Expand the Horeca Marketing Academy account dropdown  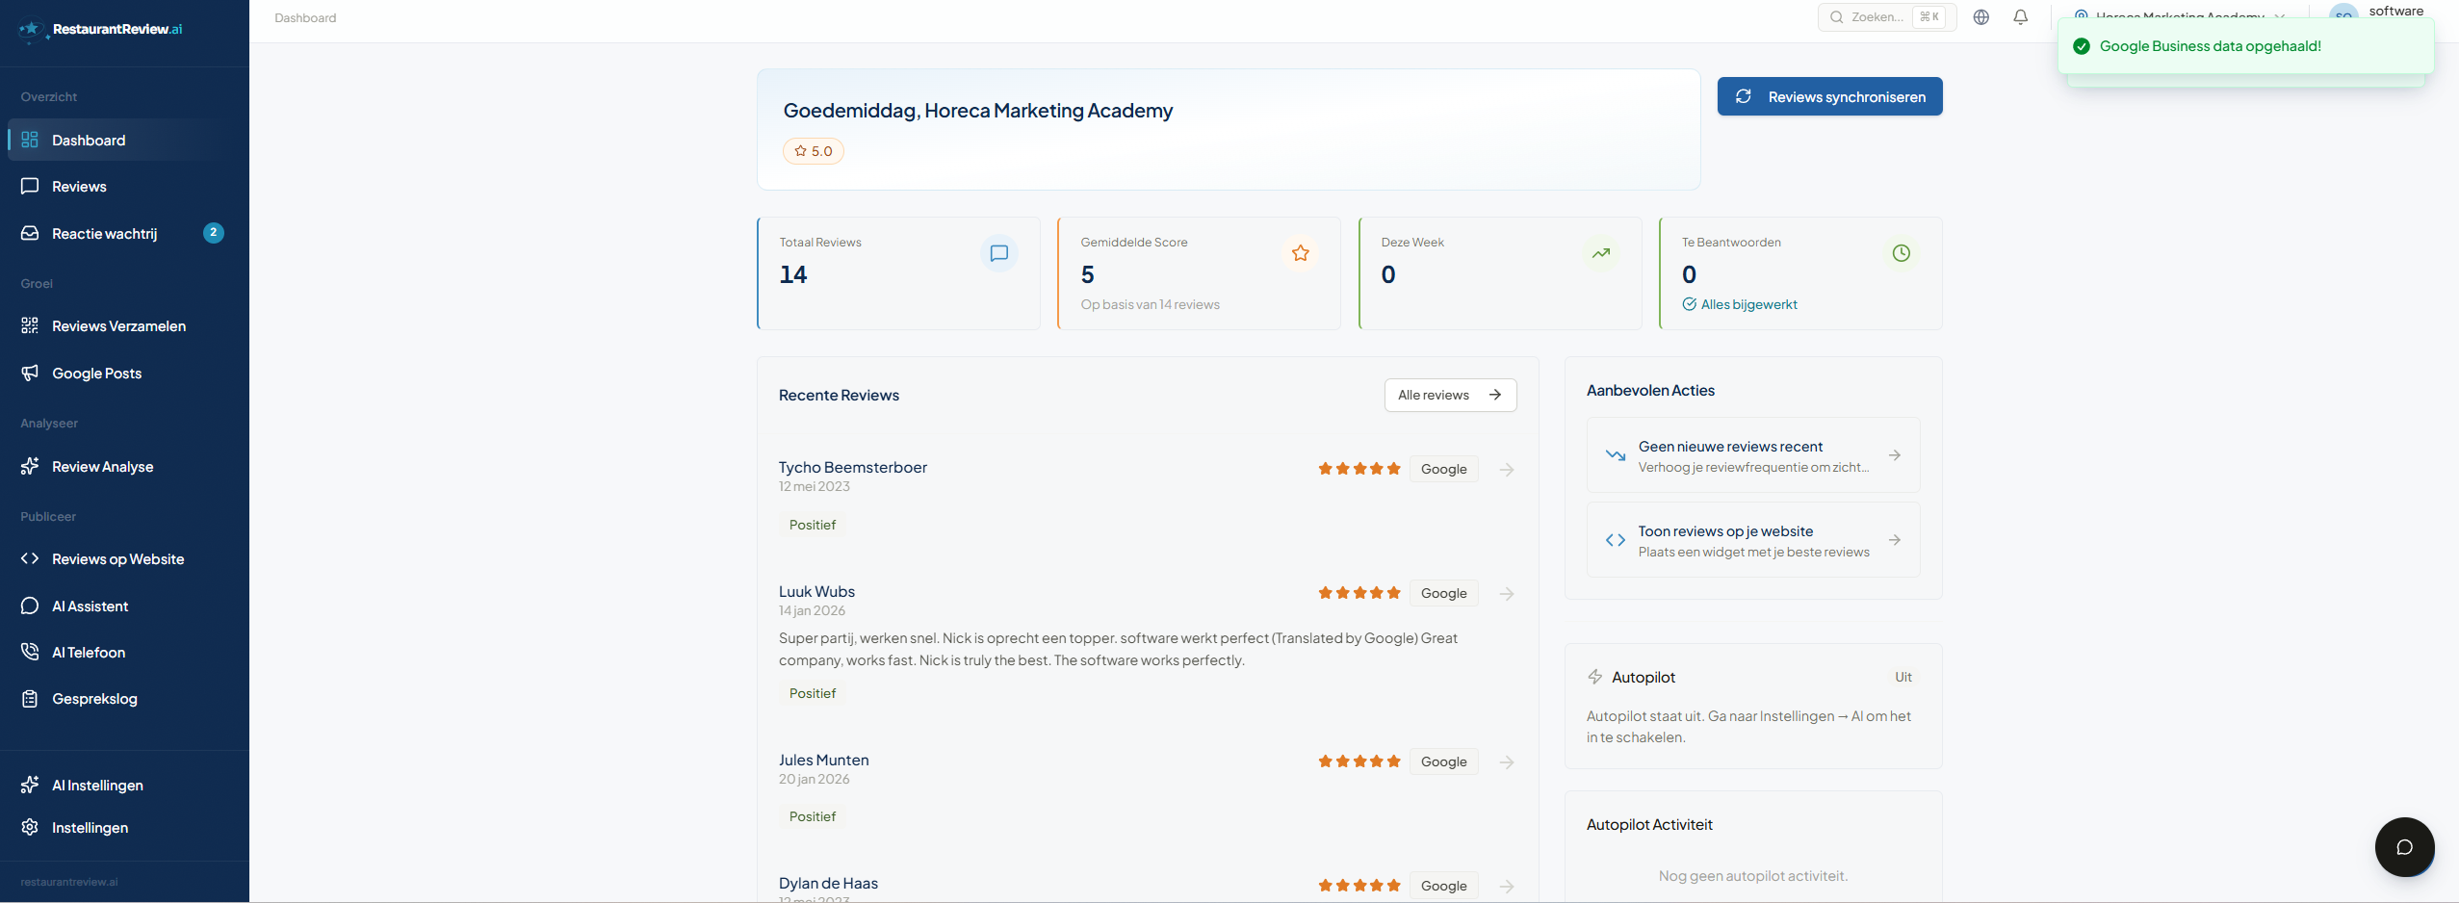tap(2181, 16)
